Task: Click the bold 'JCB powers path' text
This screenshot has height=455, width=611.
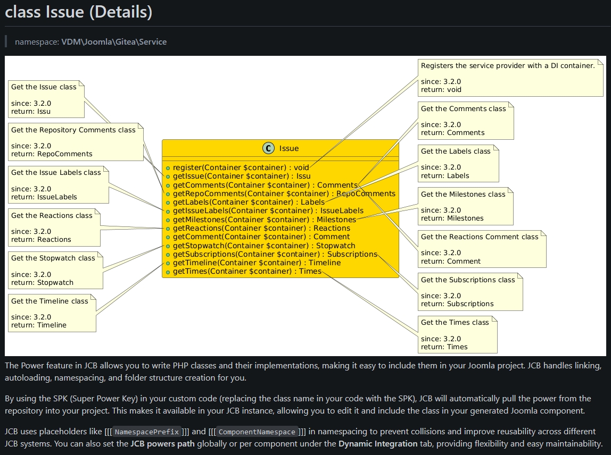Action: (162, 443)
